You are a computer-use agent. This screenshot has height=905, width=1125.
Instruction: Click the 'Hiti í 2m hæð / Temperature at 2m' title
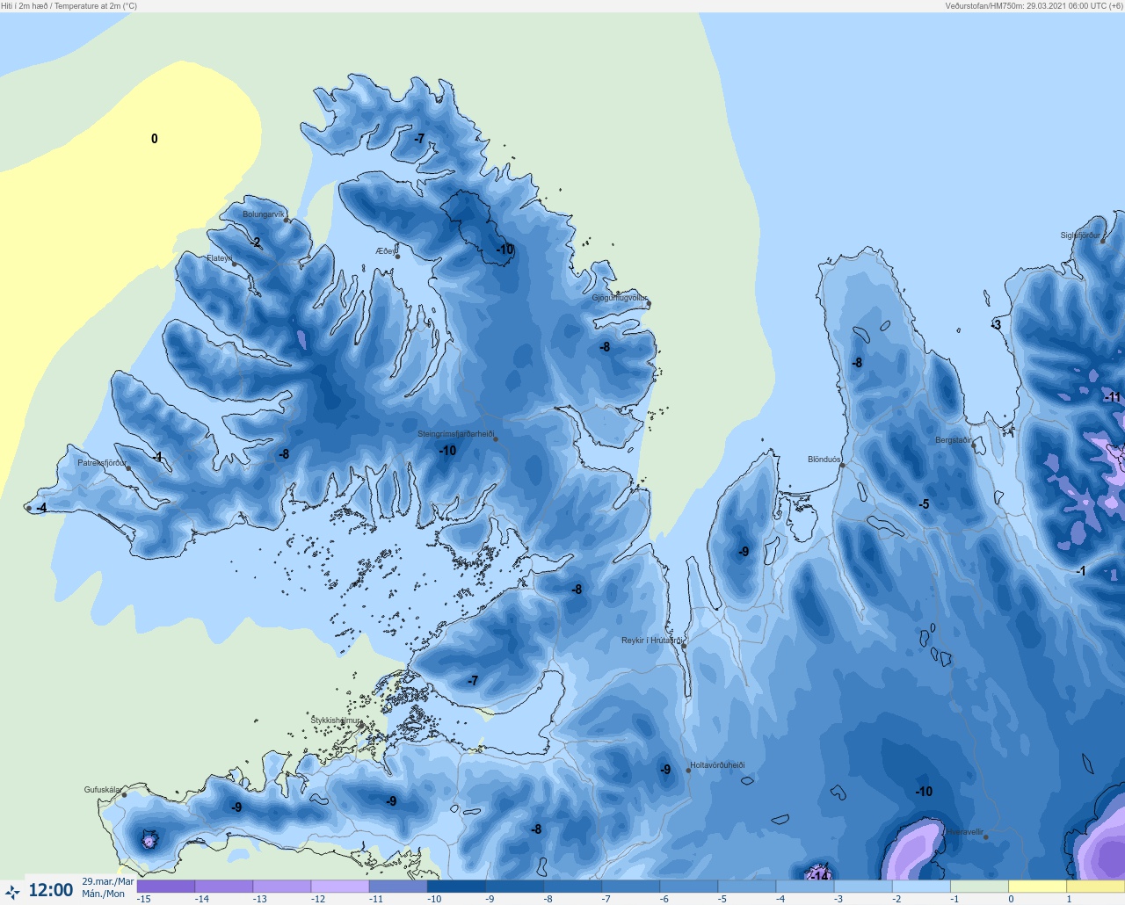pos(69,6)
